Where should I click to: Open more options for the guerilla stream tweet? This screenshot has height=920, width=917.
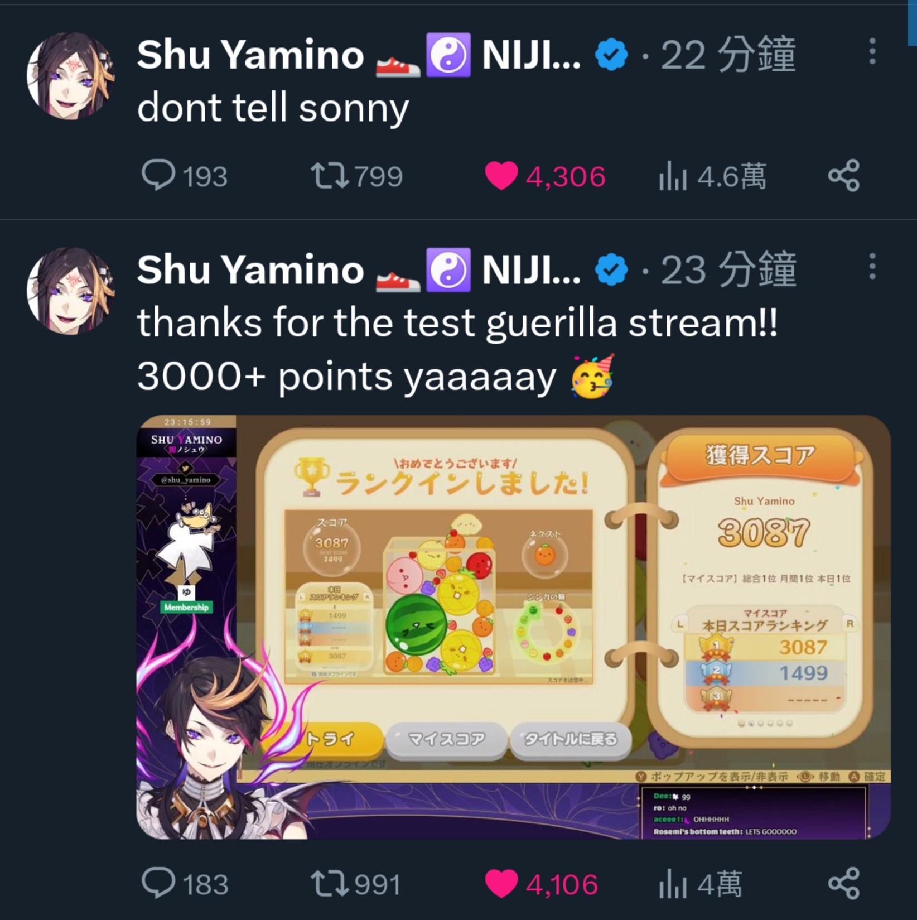click(x=872, y=266)
